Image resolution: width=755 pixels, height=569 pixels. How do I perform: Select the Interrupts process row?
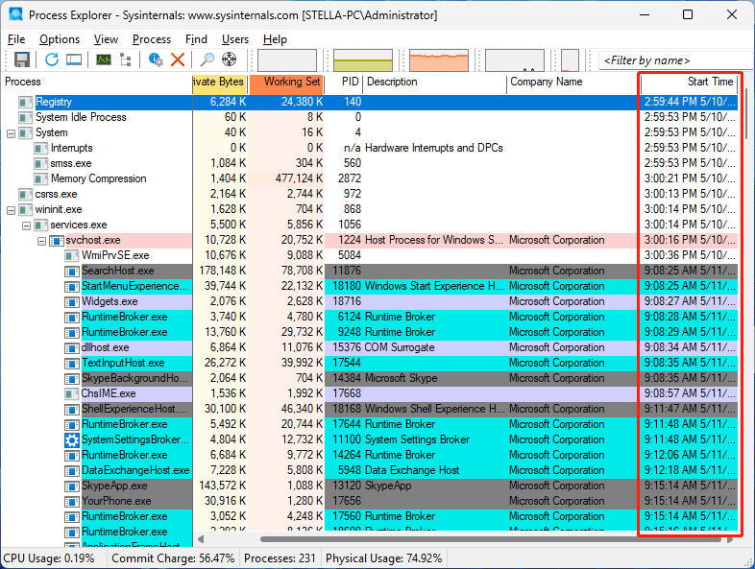coord(368,148)
